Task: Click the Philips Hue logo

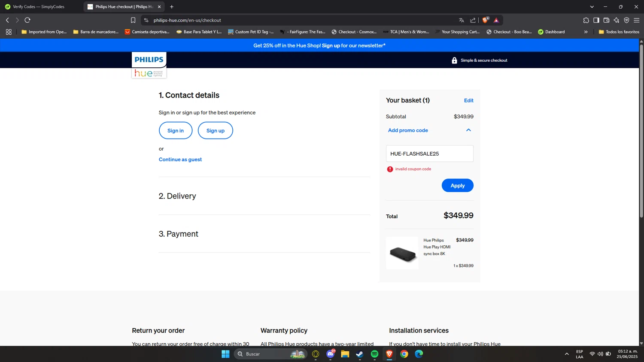Action: (x=149, y=65)
